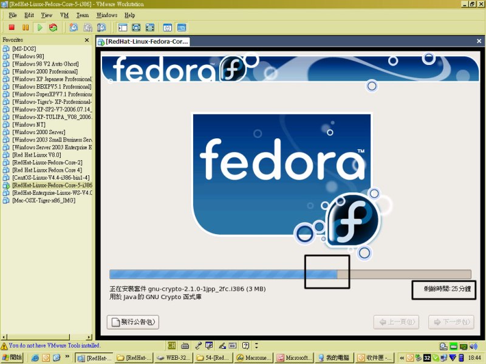Click the Favorites scrollbar right arrow
This screenshot has width=486, height=364.
89,337
